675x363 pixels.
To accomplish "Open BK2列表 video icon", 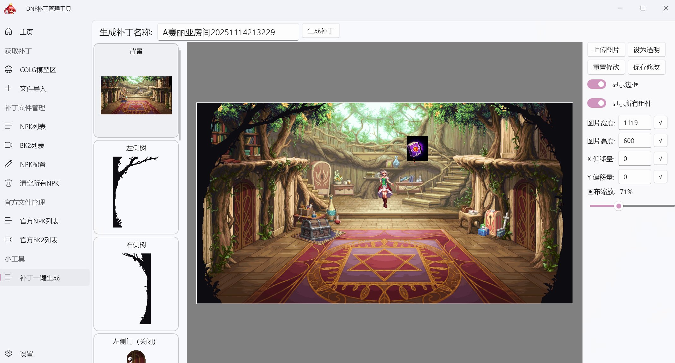I will [9, 145].
